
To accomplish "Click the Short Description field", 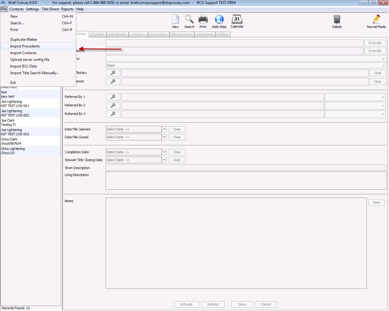I will tap(246, 168).
